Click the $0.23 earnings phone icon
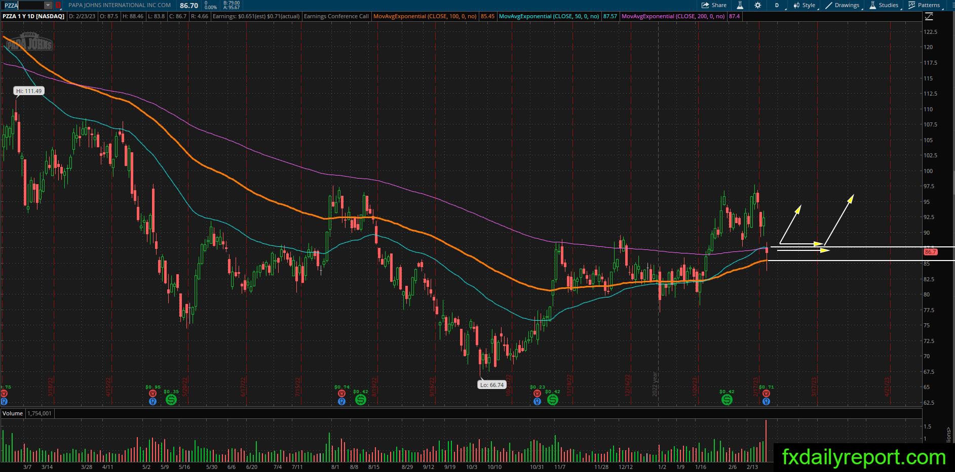This screenshot has height=472, width=955. (x=537, y=393)
